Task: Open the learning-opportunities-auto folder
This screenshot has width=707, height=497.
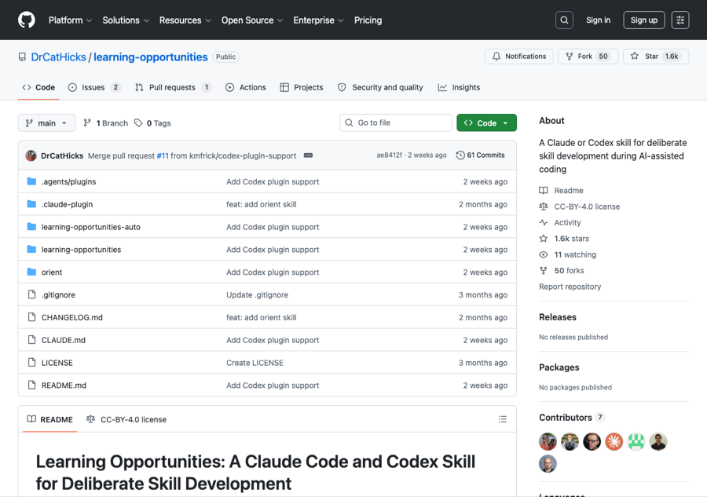Action: coord(90,227)
